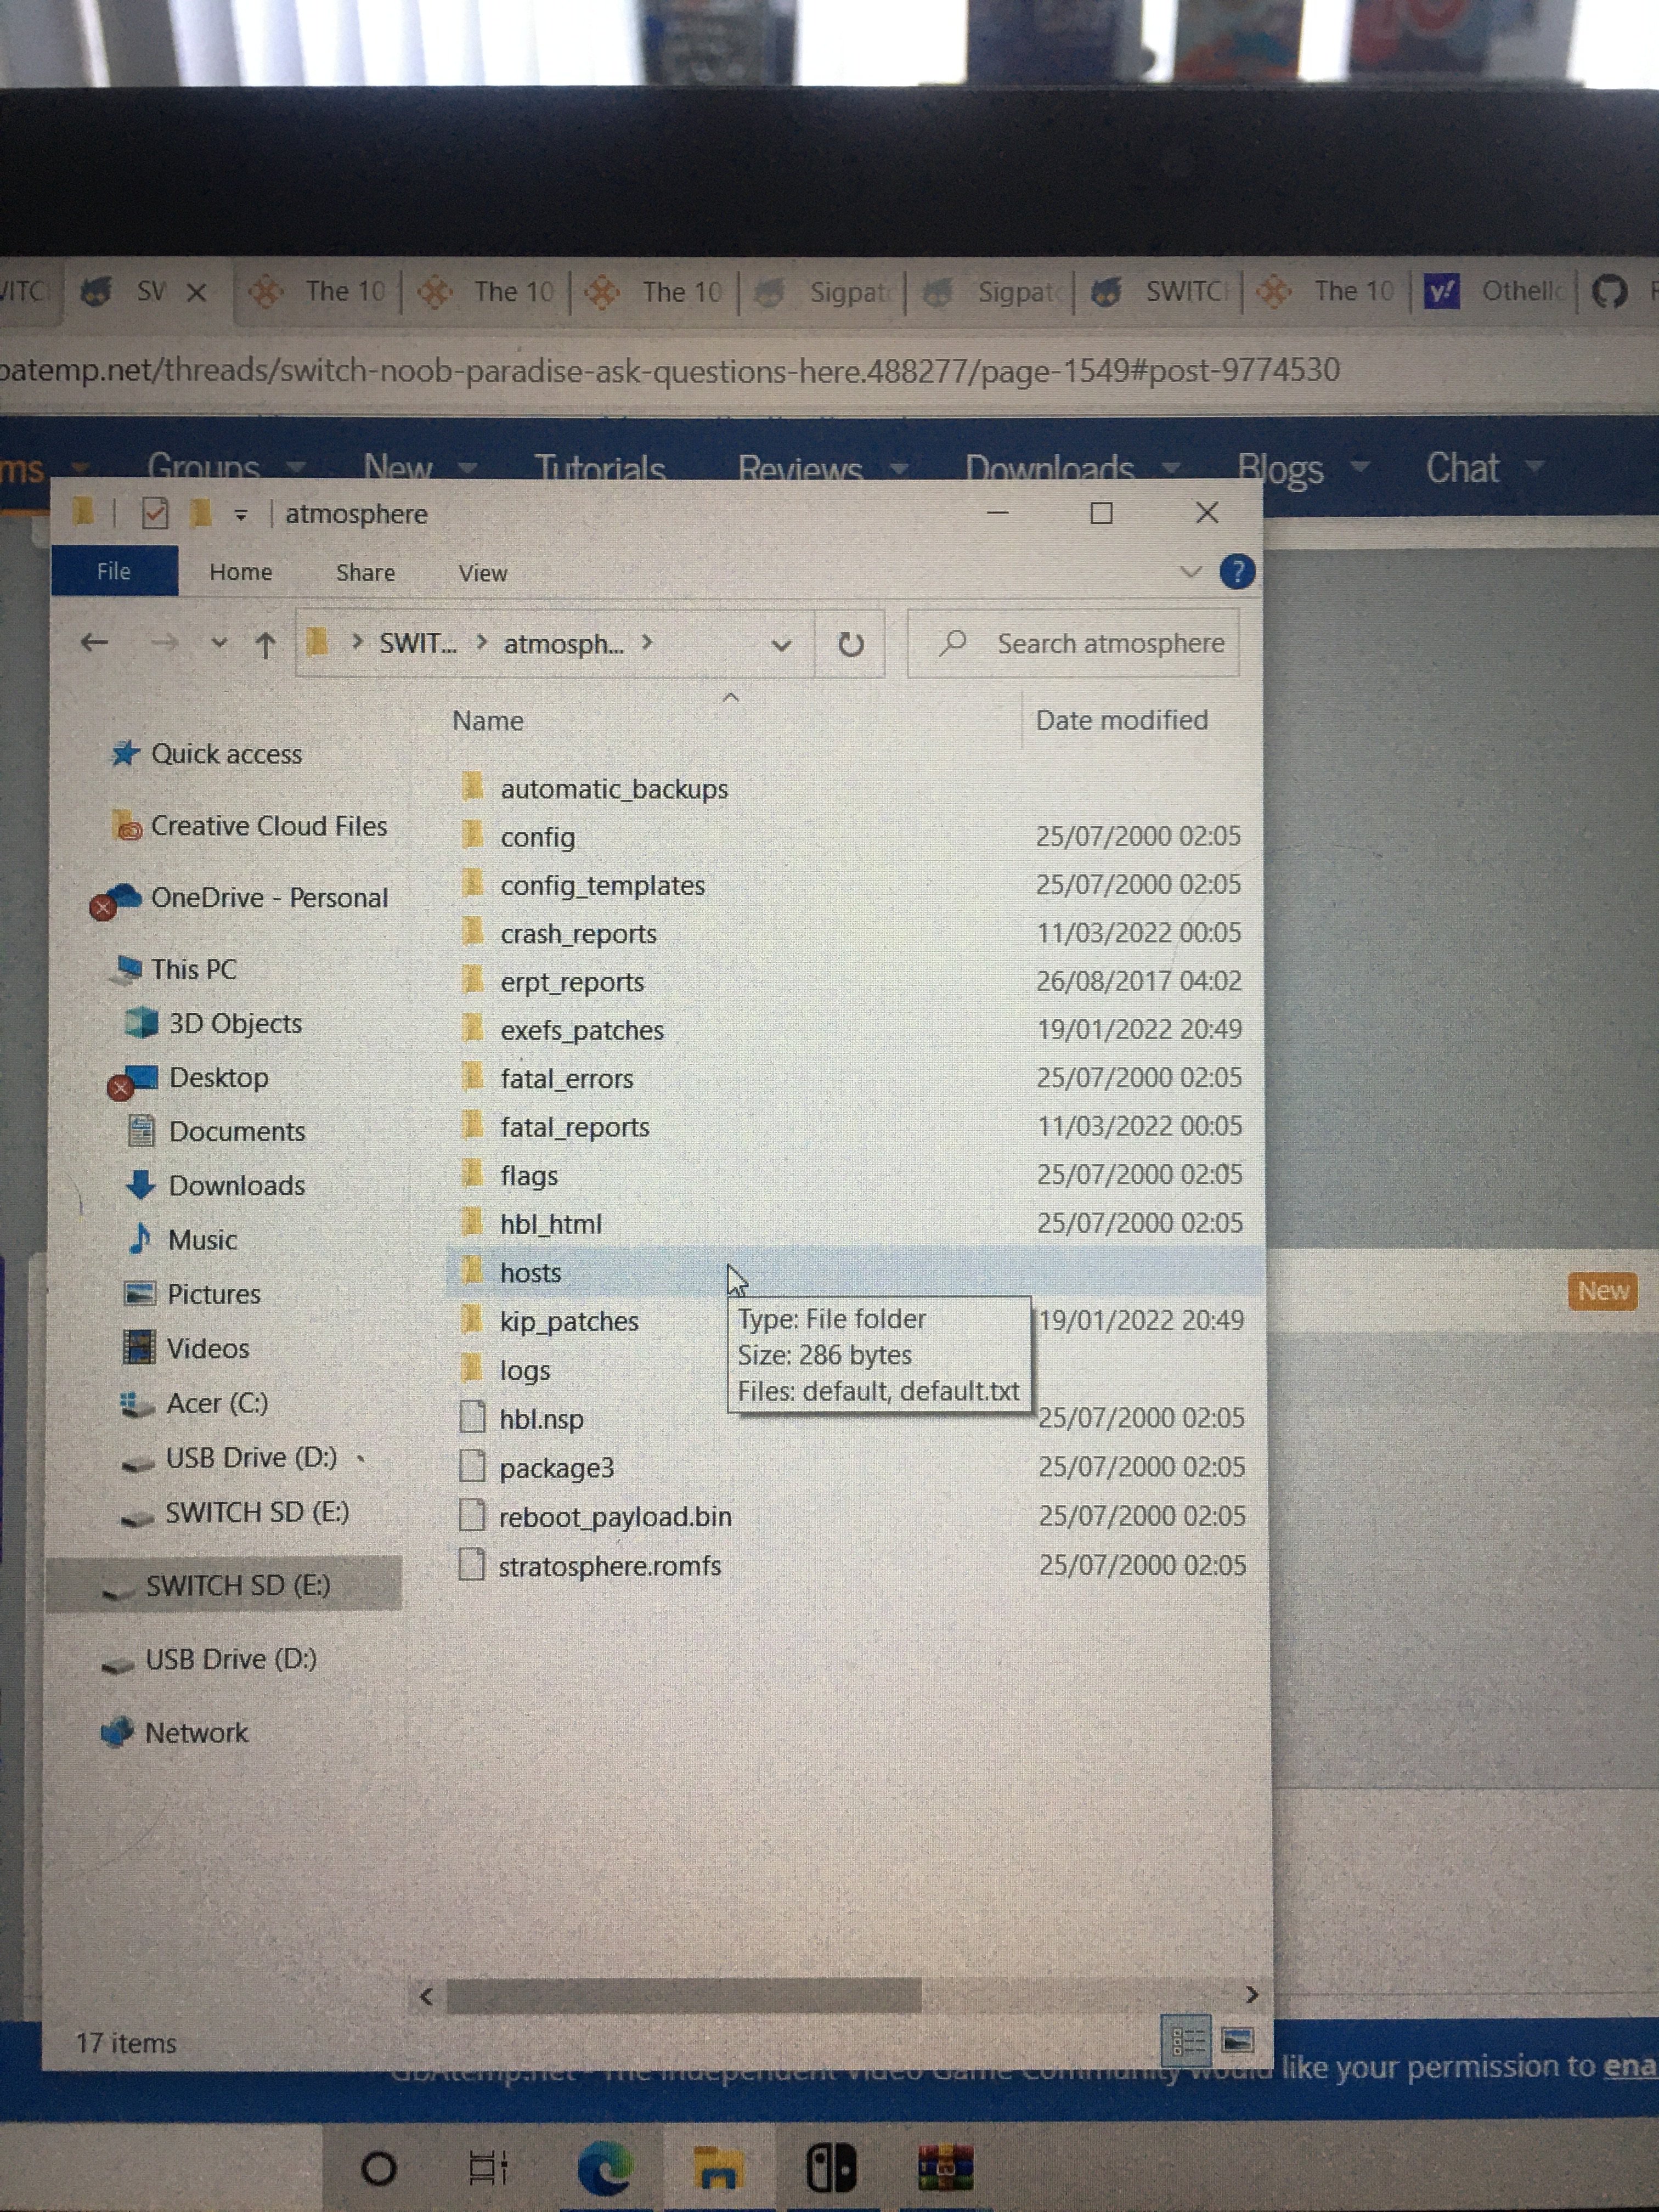This screenshot has width=1659, height=2212.
Task: Open Task View from the taskbar
Action: [x=488, y=2167]
